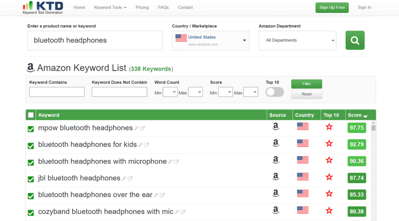Open the All Departments dropdown

tap(297, 40)
